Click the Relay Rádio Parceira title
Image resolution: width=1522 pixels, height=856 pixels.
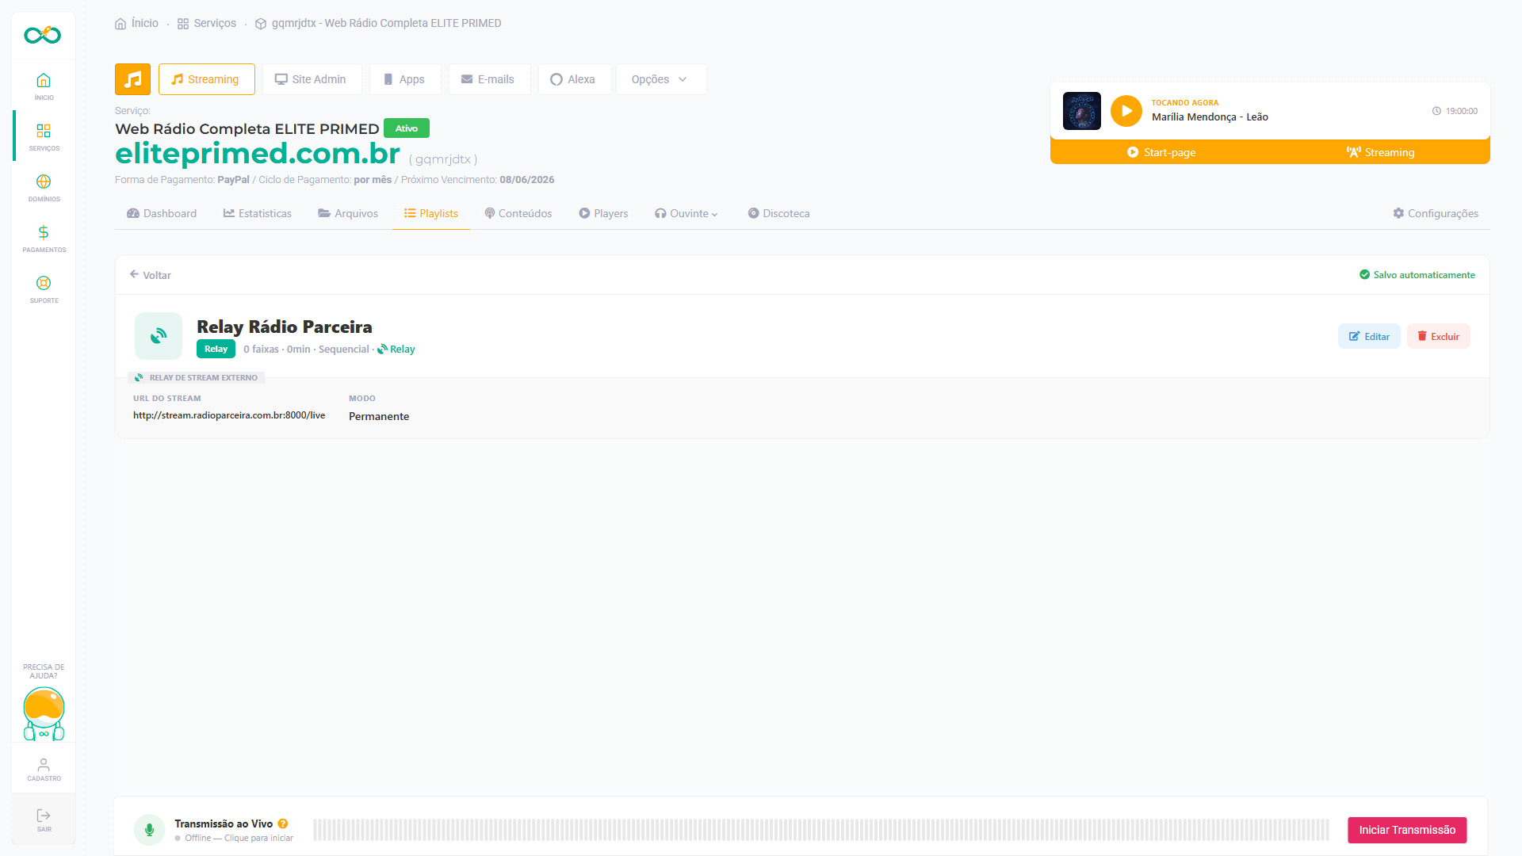[x=285, y=327]
